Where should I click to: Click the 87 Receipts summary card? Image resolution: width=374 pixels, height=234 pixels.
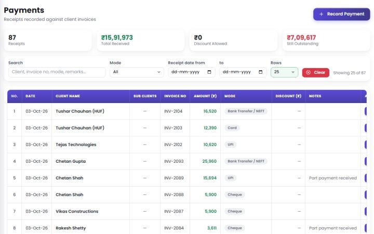pos(48,41)
